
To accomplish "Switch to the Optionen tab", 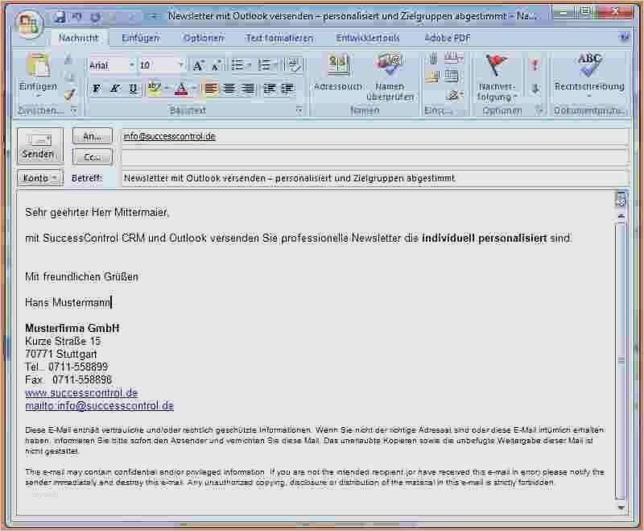I will pos(204,38).
